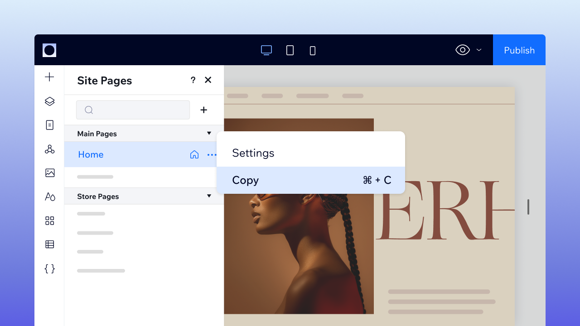Open Site Pages help via question mark
The height and width of the screenshot is (326, 580).
pyautogui.click(x=193, y=80)
